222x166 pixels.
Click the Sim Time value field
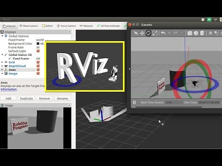(x=209, y=102)
